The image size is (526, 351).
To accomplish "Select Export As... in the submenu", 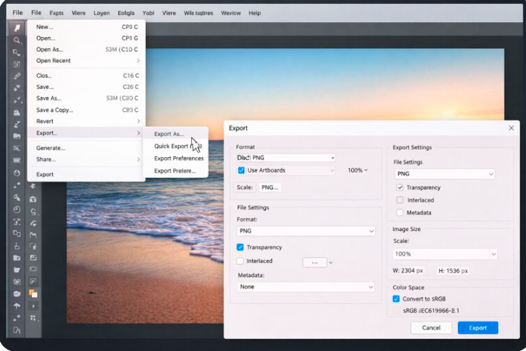I will 176,134.
